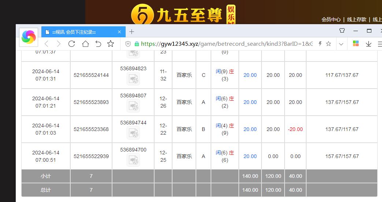Play video replay for round 536894823
Screen dimensions: 382x202
tap(133, 79)
